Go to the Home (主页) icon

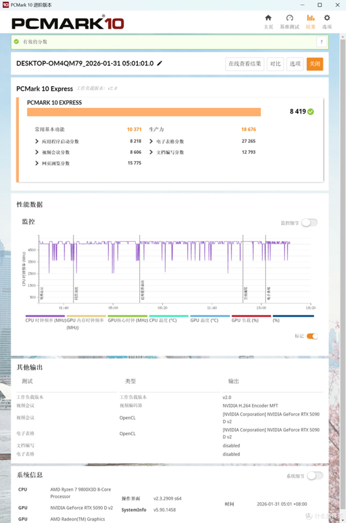click(268, 18)
